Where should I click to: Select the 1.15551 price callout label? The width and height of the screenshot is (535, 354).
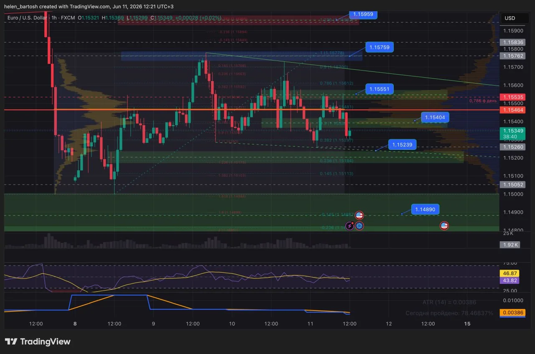click(380, 89)
